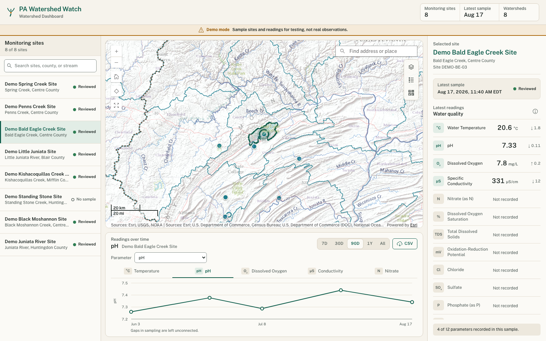Zoom out on the map
Viewport: 546px width, 341px height.
point(116,62)
